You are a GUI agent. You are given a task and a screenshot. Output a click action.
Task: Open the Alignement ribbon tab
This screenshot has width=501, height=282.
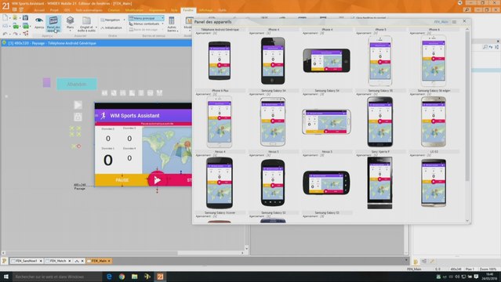click(x=158, y=10)
